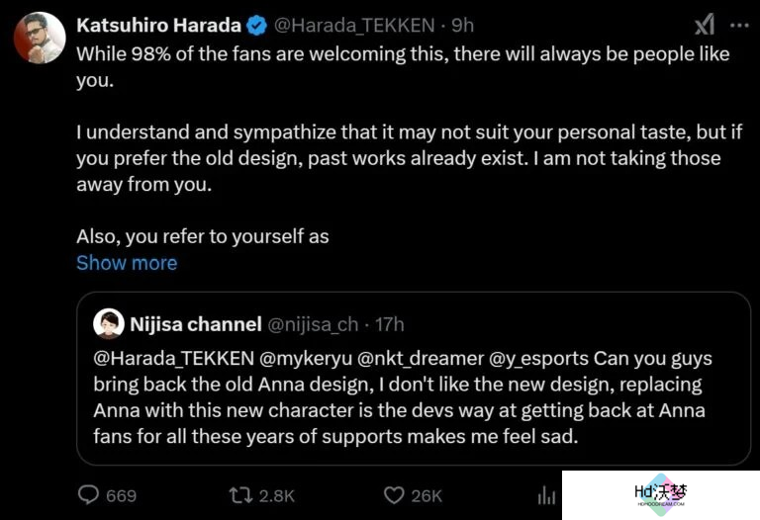Click the @Harada_TEKKEN handle in header
760x520 pixels.
[354, 25]
